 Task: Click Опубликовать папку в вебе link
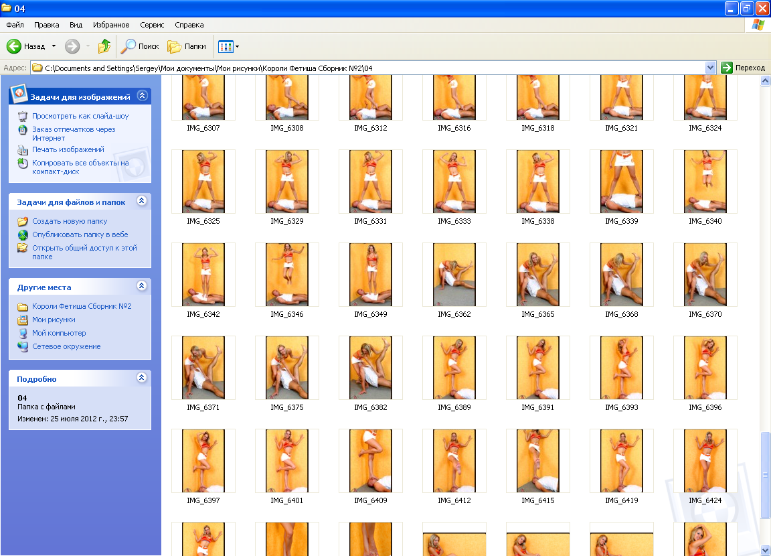[80, 234]
